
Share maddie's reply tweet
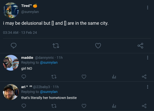(x=144, y=77)
